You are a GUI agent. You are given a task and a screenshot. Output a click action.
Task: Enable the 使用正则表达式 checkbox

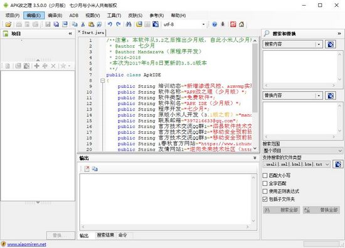pyautogui.click(x=265, y=191)
